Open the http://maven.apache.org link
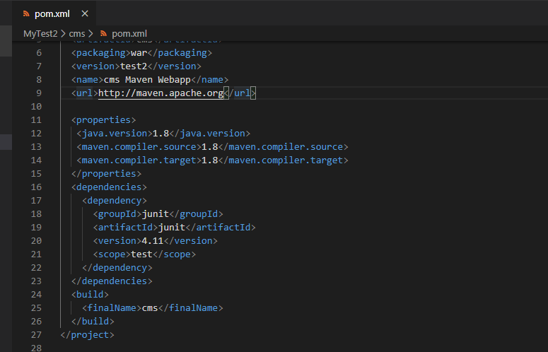Screen dimensions: 548x352 tap(161, 93)
